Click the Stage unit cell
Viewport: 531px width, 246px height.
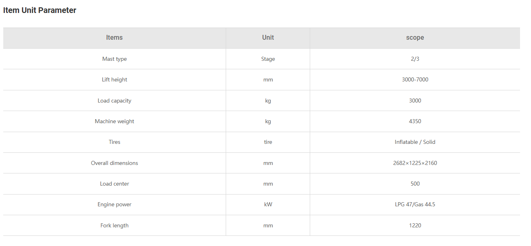click(268, 59)
